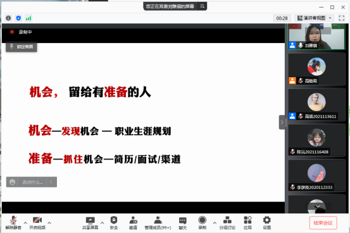Collapse participant video side panel arrow
350x233 pixels.
coord(282,122)
